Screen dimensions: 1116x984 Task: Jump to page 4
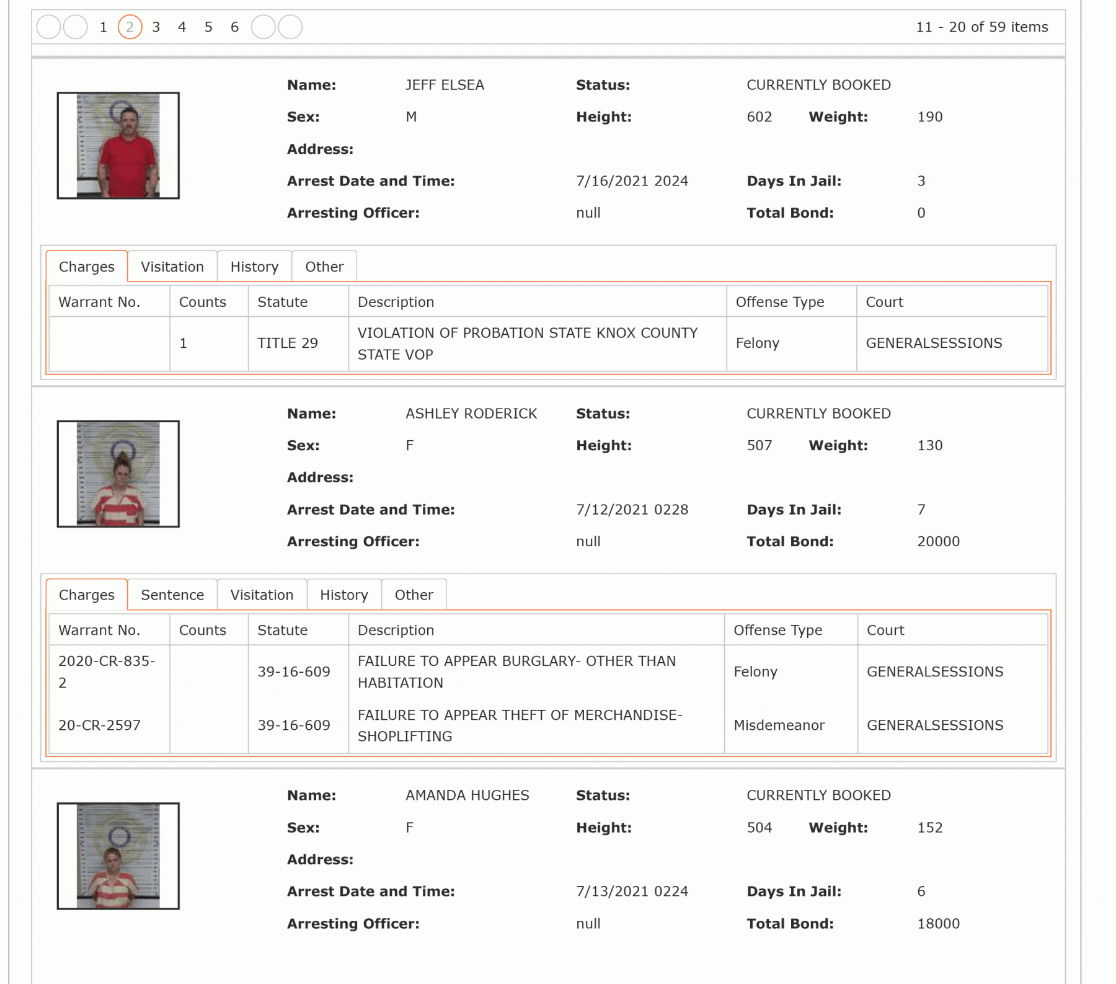182,27
